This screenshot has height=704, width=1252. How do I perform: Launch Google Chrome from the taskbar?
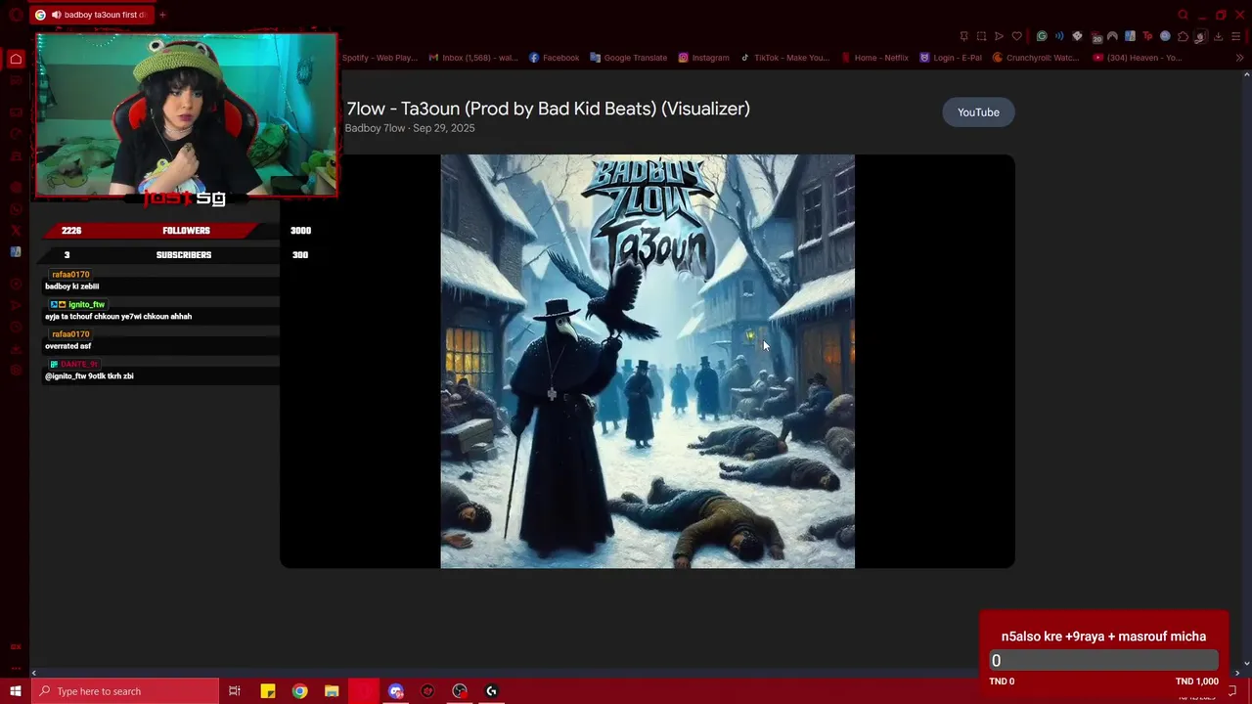click(299, 691)
